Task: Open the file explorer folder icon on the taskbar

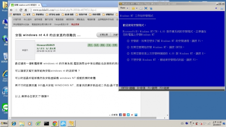Action: 22,124
